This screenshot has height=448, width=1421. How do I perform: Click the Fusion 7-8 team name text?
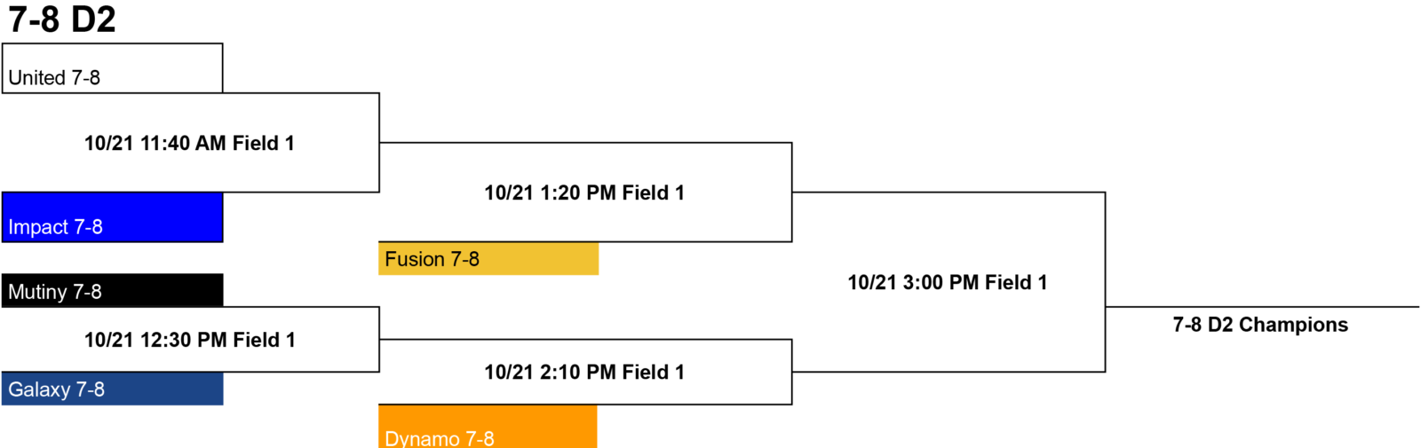432,259
